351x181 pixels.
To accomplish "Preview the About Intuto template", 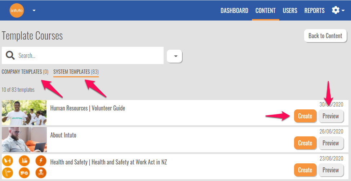I will (330, 143).
